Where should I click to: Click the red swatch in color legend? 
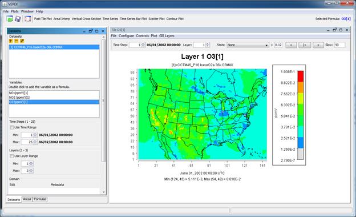300,77
